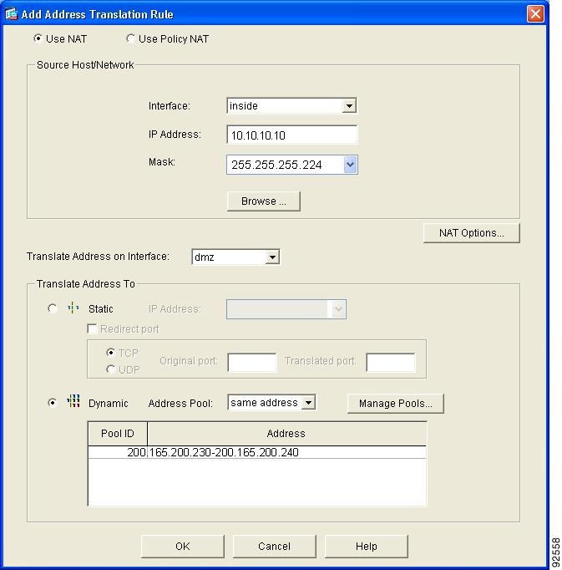This screenshot has height=570, width=562.
Task: Open Help for this dialog
Action: [367, 547]
